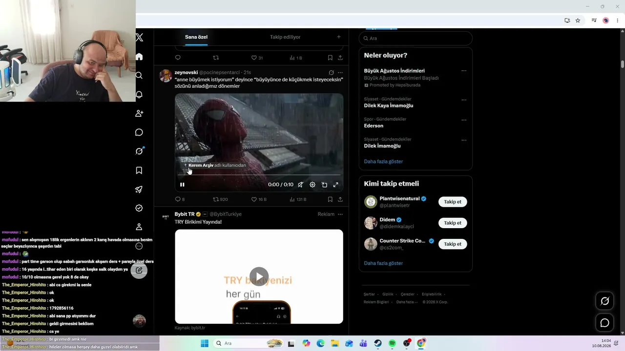The width and height of the screenshot is (625, 351).
Task: Like zeynovski's post with 16 B likes
Action: click(259, 199)
